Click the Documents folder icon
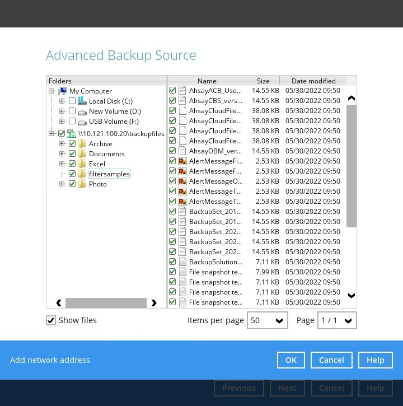Viewport: 403px width, 406px height. tap(82, 153)
